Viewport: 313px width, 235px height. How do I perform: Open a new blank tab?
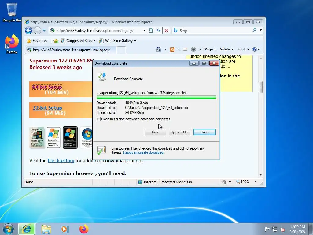point(121,50)
